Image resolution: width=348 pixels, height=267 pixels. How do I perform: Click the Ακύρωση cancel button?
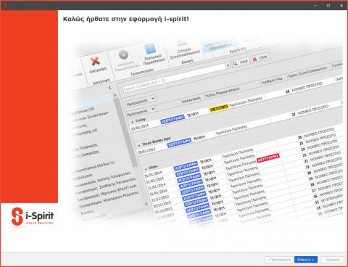[x=332, y=260]
